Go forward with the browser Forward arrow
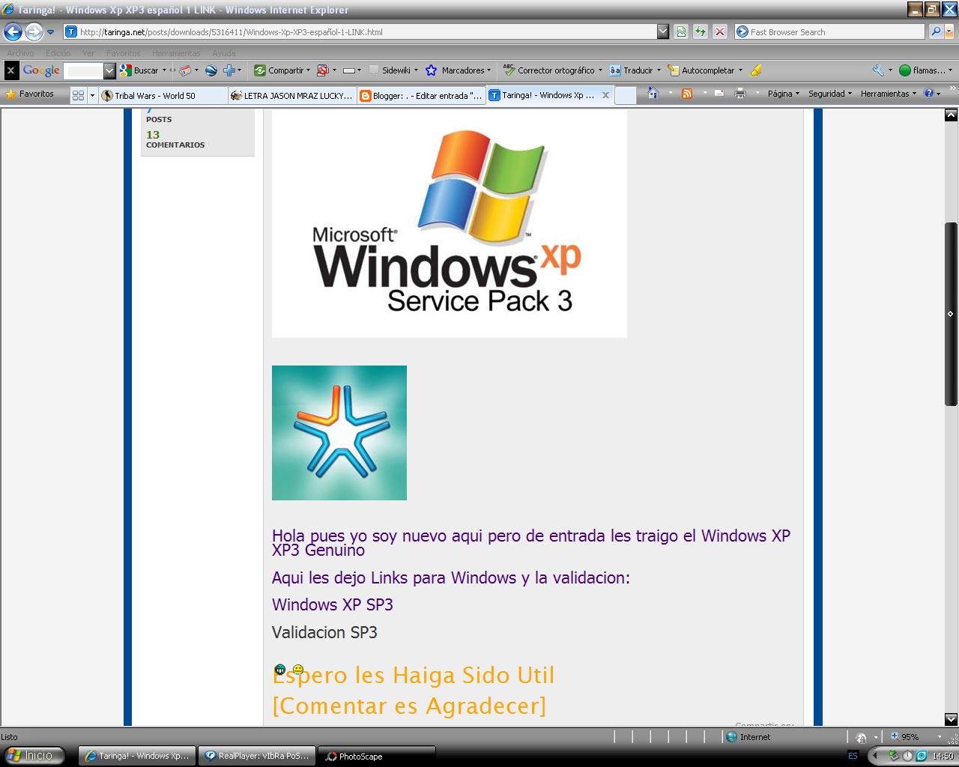The width and height of the screenshot is (959, 767). tap(34, 31)
